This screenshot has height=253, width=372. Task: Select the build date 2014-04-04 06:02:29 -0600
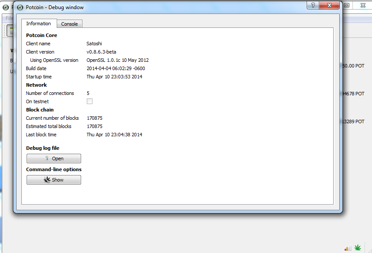[116, 68]
